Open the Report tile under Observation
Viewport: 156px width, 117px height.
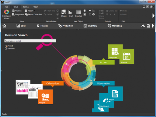115,94
